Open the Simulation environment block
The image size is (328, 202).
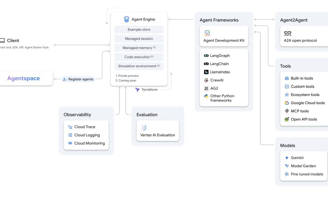139,66
